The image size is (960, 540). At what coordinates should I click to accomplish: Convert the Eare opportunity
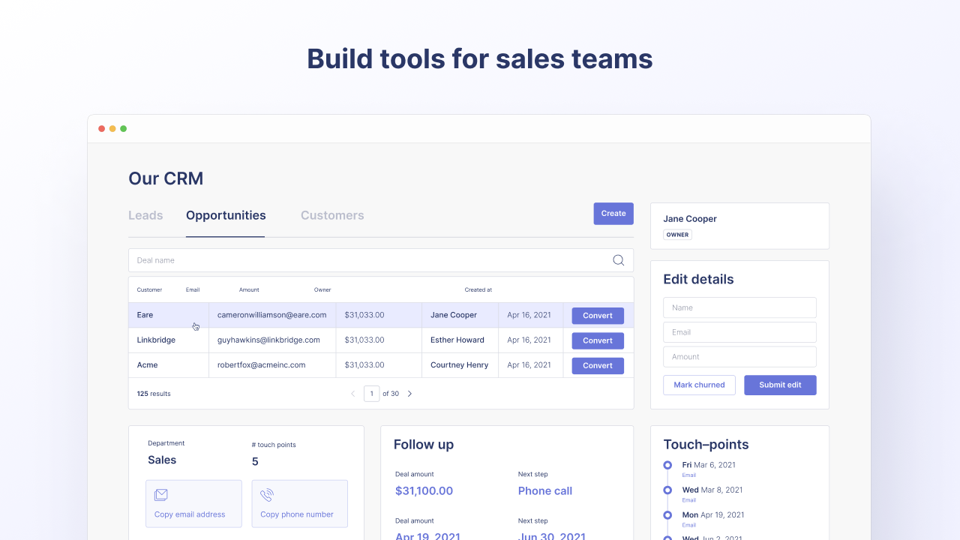tap(598, 316)
